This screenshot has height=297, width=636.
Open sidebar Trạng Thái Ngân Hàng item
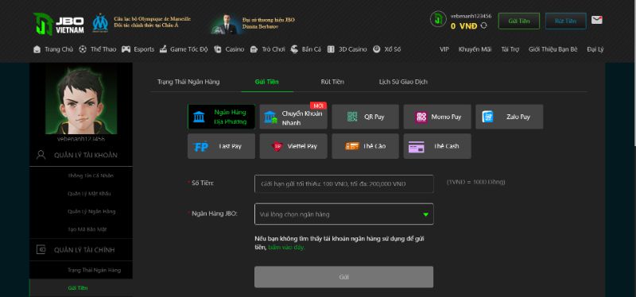(x=94, y=270)
